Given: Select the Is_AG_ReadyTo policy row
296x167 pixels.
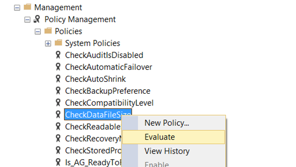Looking at the screenshot, I should click(x=93, y=163).
